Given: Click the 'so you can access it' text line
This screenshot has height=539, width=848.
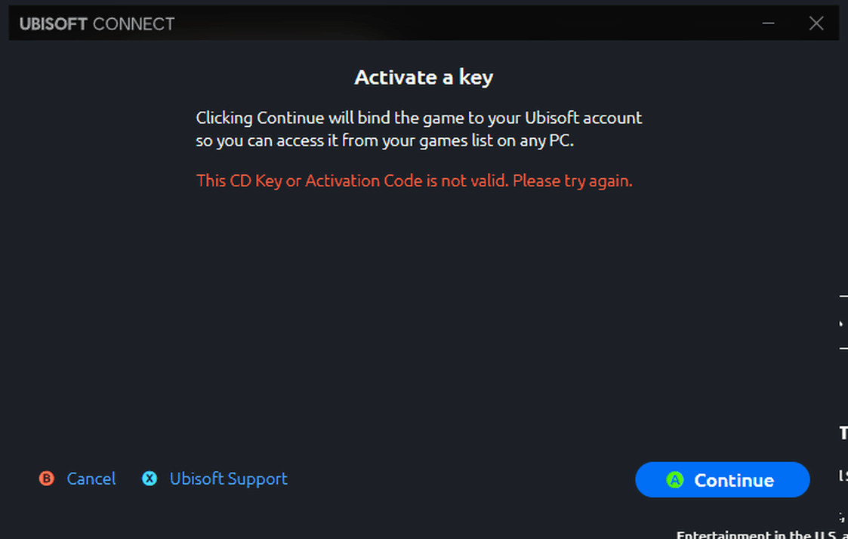Looking at the screenshot, I should pos(384,140).
